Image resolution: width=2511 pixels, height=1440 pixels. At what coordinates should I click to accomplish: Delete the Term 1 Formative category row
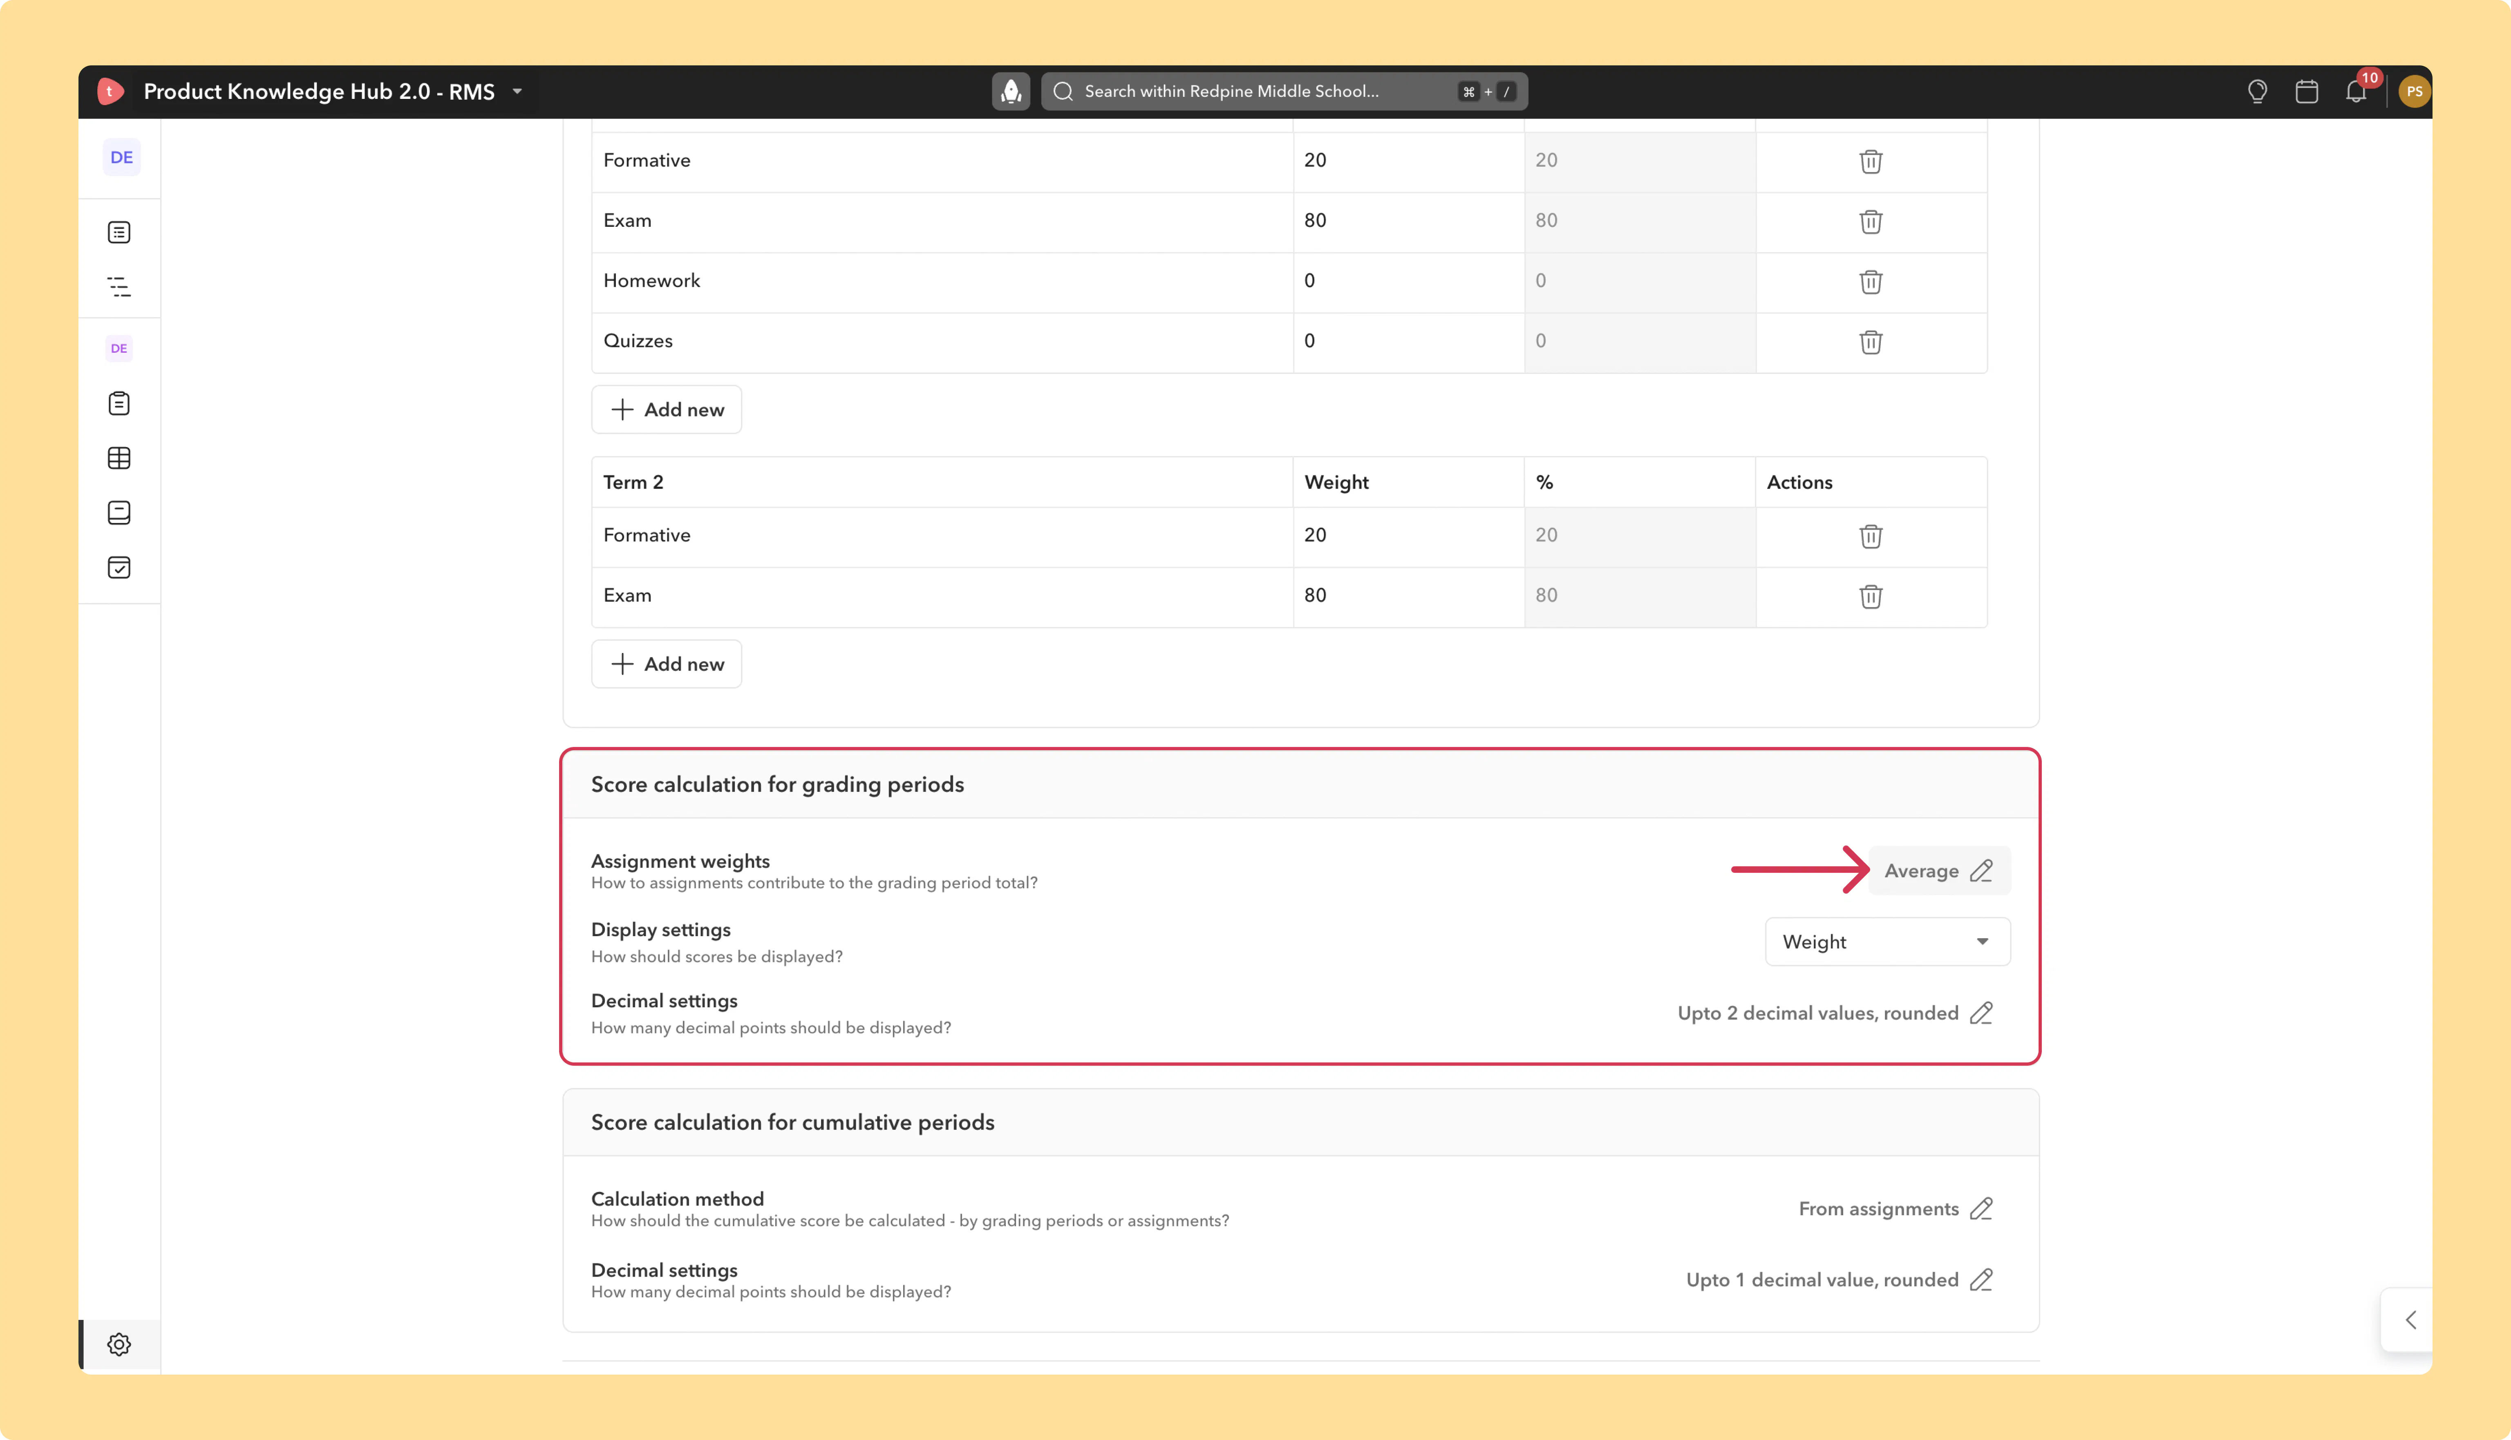pos(1870,161)
